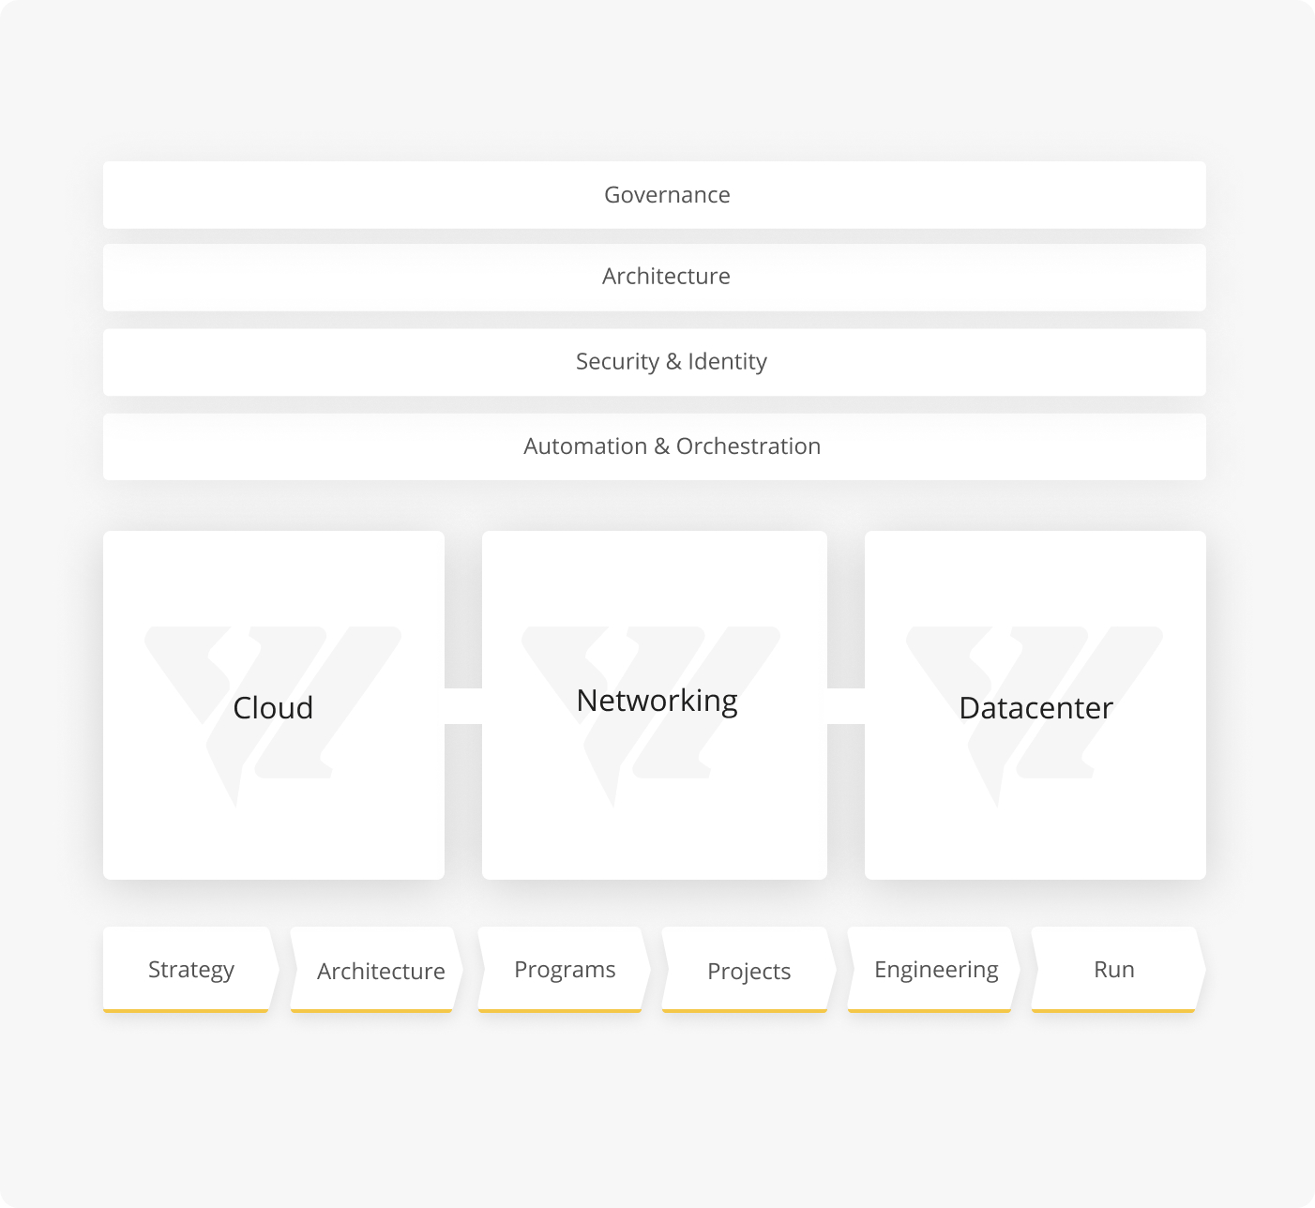The height and width of the screenshot is (1208, 1315).
Task: Click connector between Cloud and Networking
Action: pos(463,706)
